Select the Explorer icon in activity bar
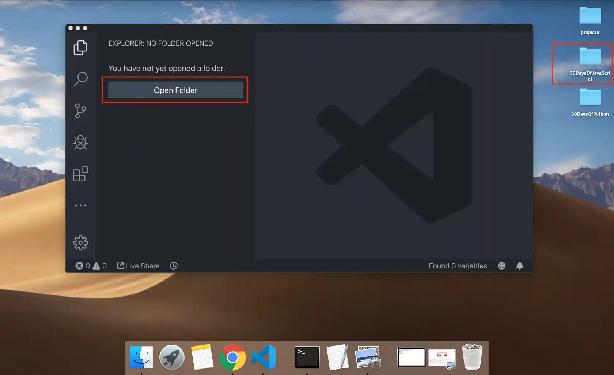The height and width of the screenshot is (375, 614). point(80,47)
